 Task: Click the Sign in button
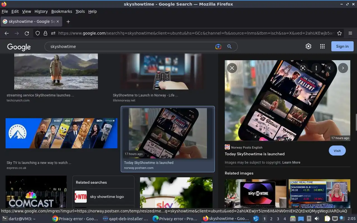tap(342, 47)
